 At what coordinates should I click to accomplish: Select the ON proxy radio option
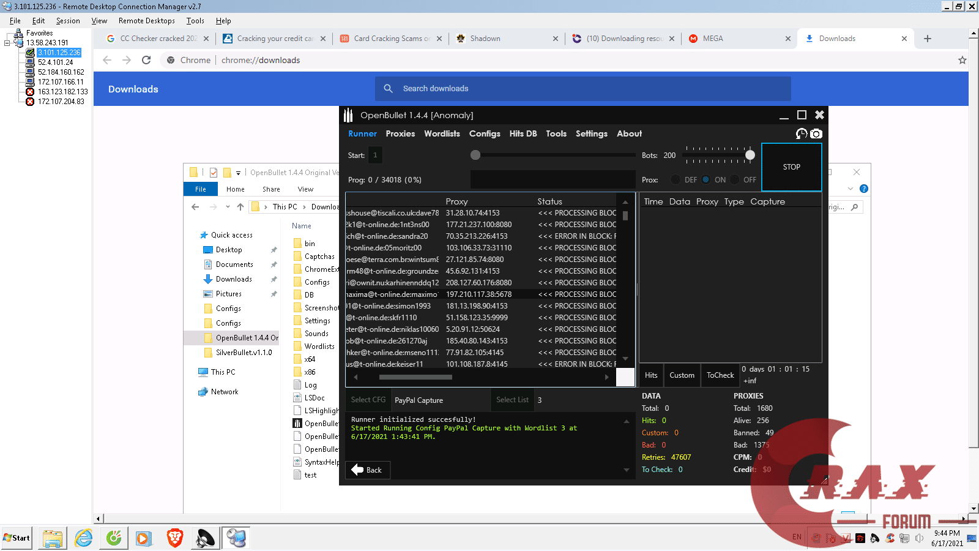(706, 180)
